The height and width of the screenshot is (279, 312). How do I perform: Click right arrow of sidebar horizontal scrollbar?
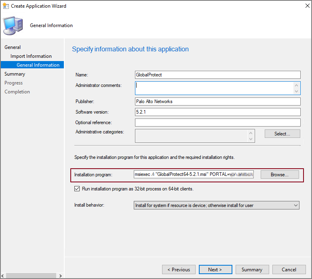(x=61, y=276)
